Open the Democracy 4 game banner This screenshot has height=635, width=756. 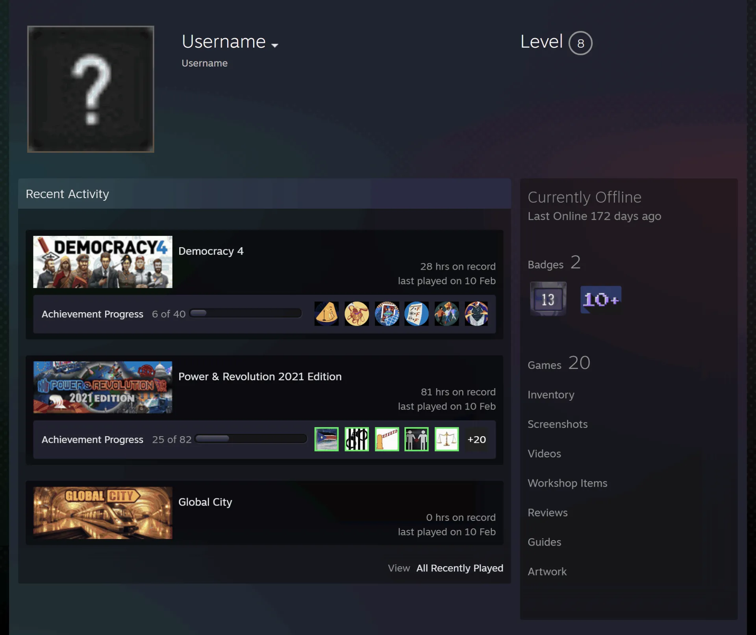click(x=103, y=262)
